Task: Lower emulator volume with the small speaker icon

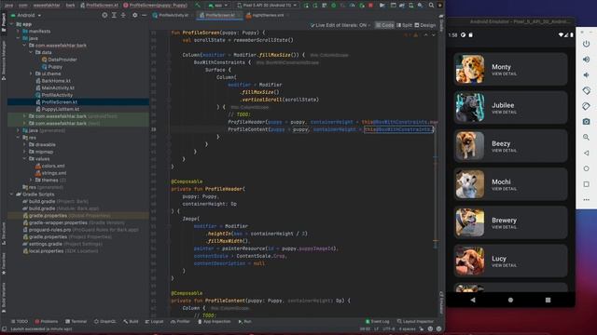Action: 586,75
